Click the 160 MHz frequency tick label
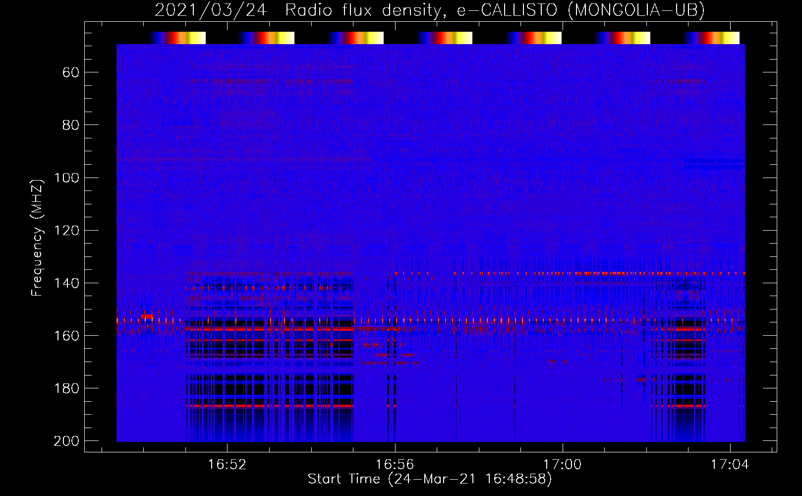Screen dimensions: 802x496 coord(66,335)
